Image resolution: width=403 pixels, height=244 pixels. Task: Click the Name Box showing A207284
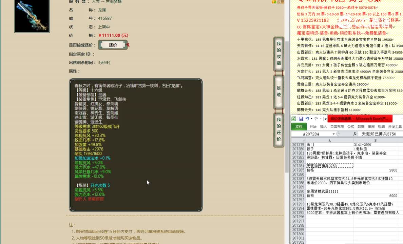(311, 134)
